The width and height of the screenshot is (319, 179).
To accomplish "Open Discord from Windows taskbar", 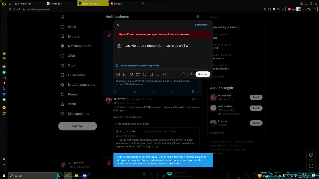I will pyautogui.click(x=85, y=176).
